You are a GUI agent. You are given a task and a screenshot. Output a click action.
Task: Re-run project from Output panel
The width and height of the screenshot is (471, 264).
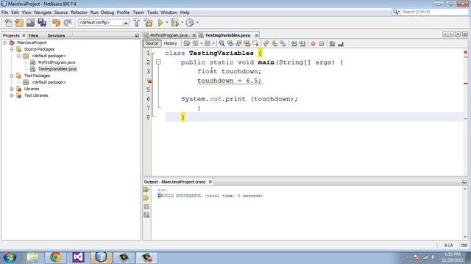click(x=146, y=190)
